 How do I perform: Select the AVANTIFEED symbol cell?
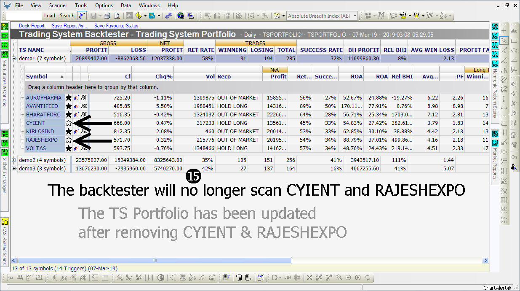coord(45,106)
